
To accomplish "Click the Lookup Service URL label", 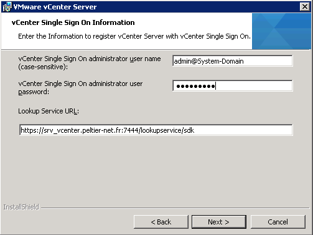I will [49, 111].
